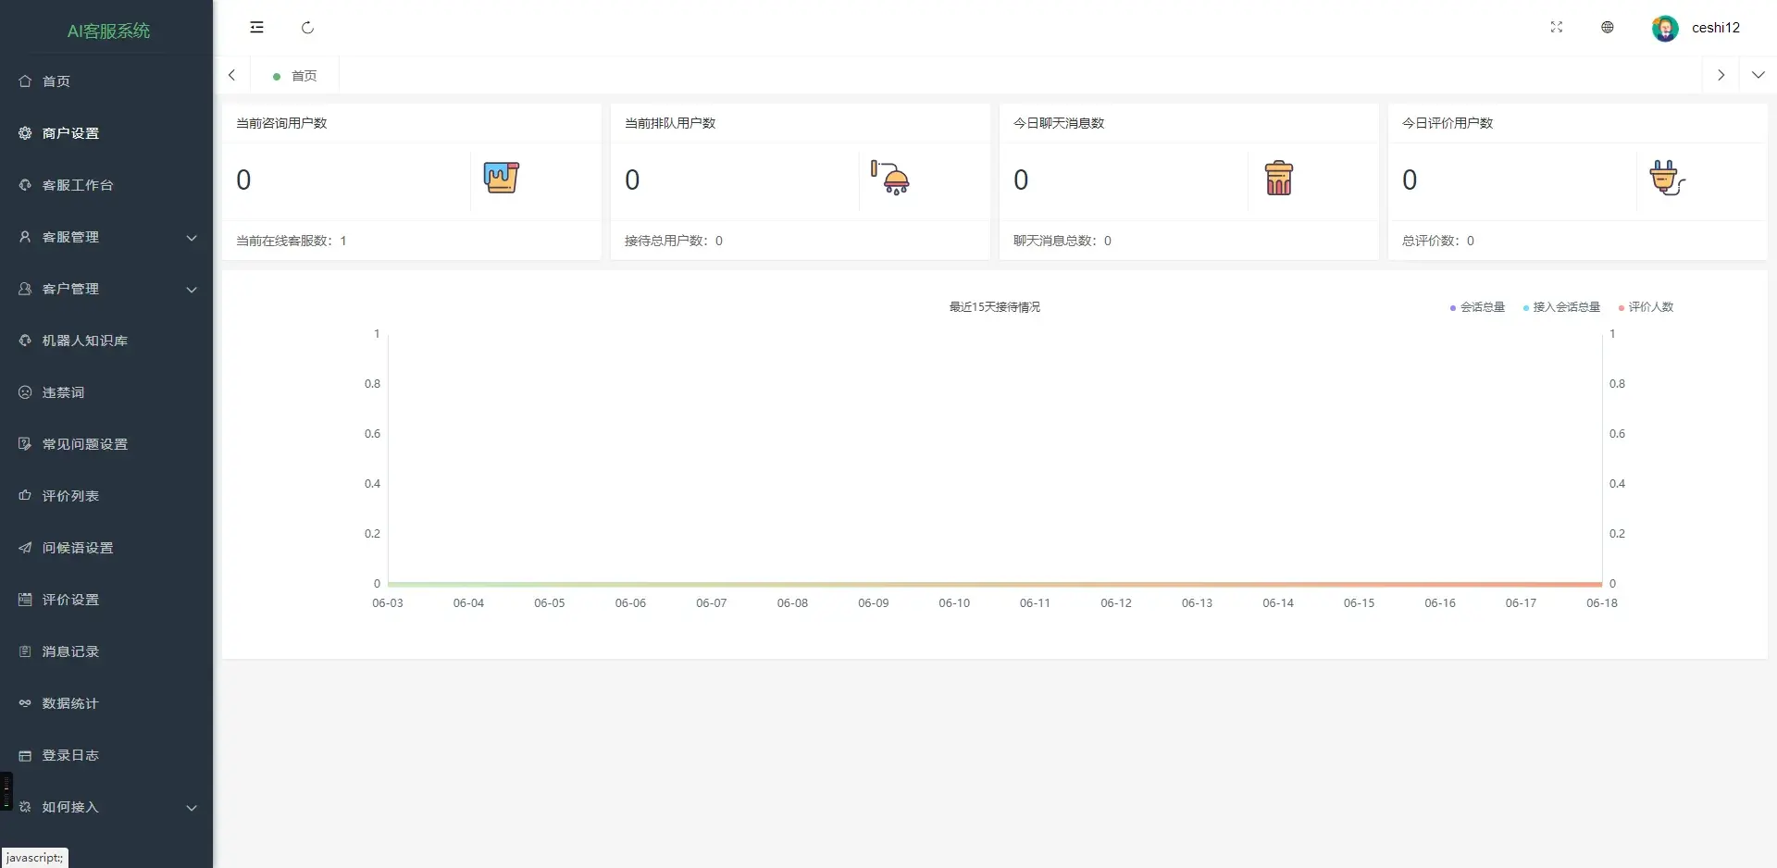This screenshot has width=1777, height=868.
Task: Toggle the 会话总量 legend series
Action: pyautogui.click(x=1477, y=307)
